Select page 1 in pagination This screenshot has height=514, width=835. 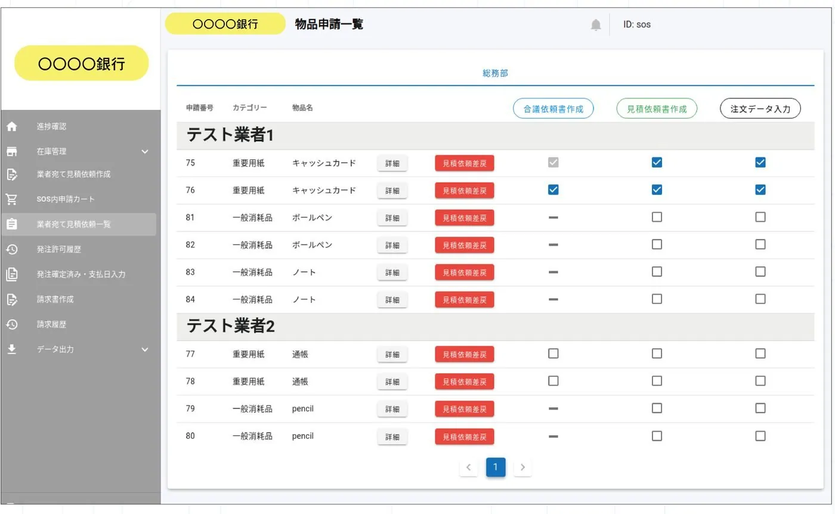(496, 467)
